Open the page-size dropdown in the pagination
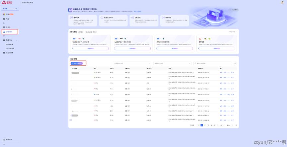 (222, 125)
